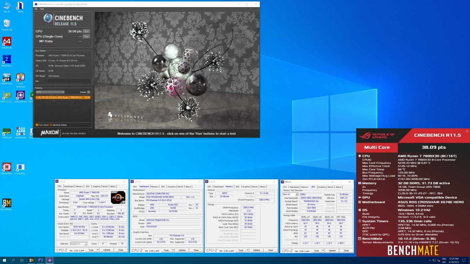Click Close in the Mainboard CPU-Z window
The width and height of the screenshot is (470, 264).
click(x=196, y=250)
